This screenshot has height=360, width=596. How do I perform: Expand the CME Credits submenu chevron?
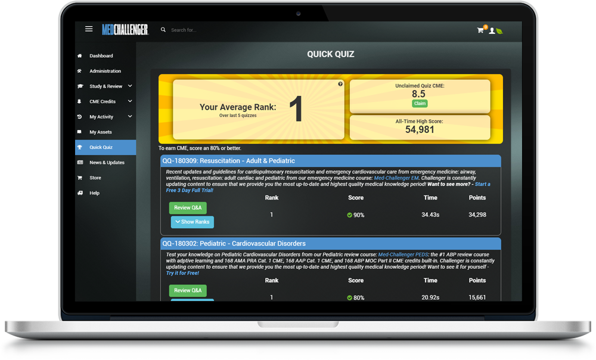130,101
